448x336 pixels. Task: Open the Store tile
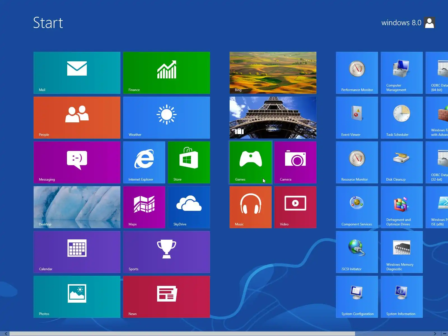(189, 162)
